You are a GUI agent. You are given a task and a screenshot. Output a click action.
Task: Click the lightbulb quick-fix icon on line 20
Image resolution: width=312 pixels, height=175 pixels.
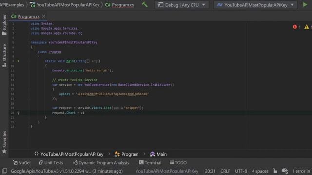[x=19, y=113]
